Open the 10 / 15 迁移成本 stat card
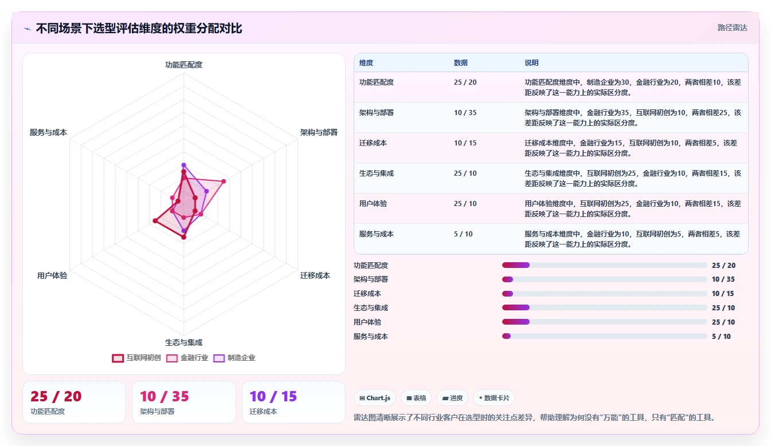 point(293,402)
